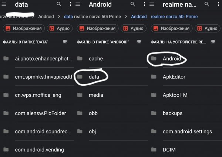The height and width of the screenshot is (157, 222).
Task: Select Изображения filter chip in data panel
Action: coord(24,28)
